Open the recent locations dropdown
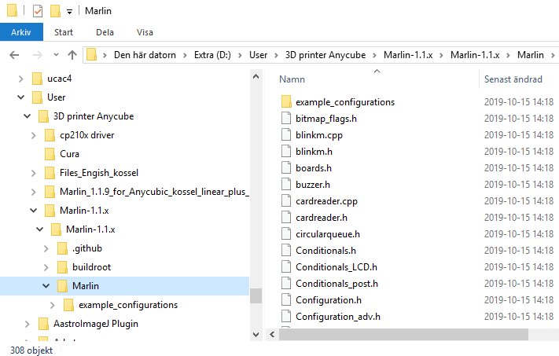559x356 pixels. click(x=56, y=55)
